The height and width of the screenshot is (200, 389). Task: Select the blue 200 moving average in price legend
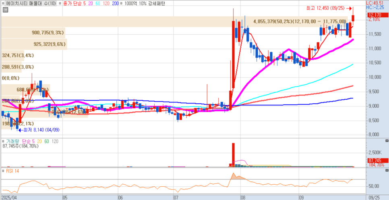(115, 4)
